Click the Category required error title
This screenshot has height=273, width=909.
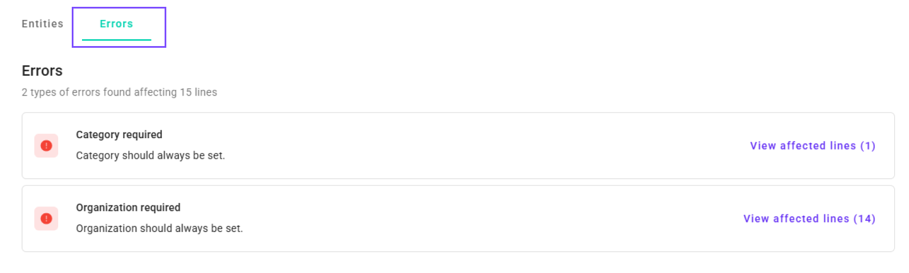(x=119, y=135)
